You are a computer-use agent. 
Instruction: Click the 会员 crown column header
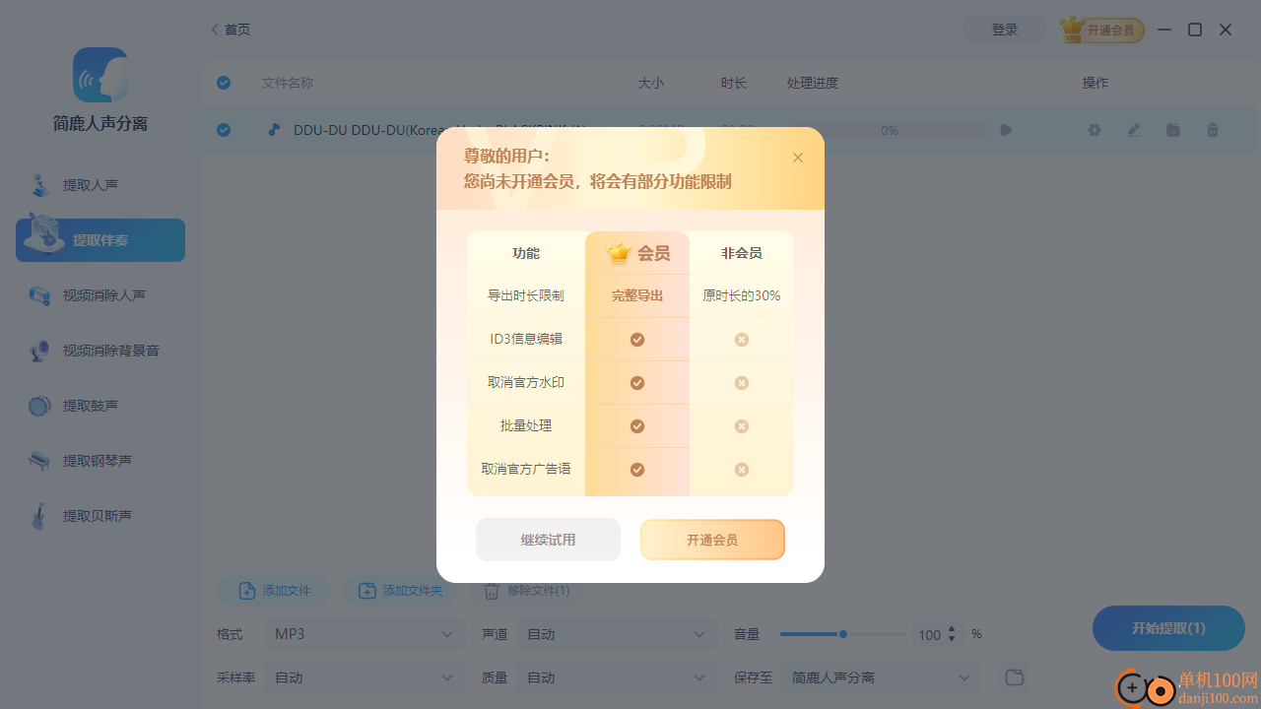point(637,253)
